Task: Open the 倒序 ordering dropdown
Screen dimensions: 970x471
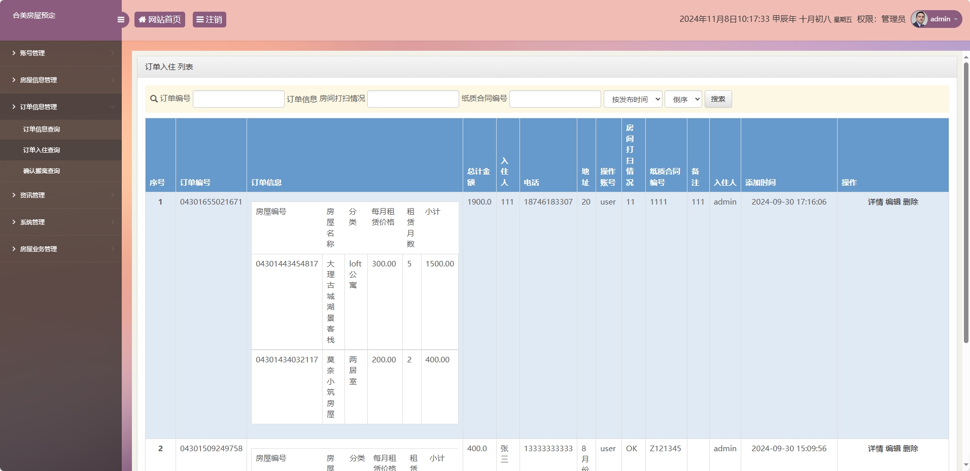Action: 682,99
